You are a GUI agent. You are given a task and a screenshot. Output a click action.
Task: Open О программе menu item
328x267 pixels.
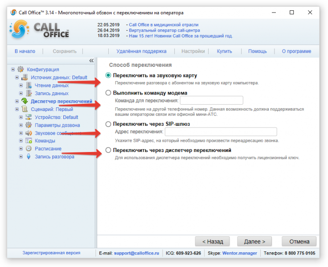[296, 51]
